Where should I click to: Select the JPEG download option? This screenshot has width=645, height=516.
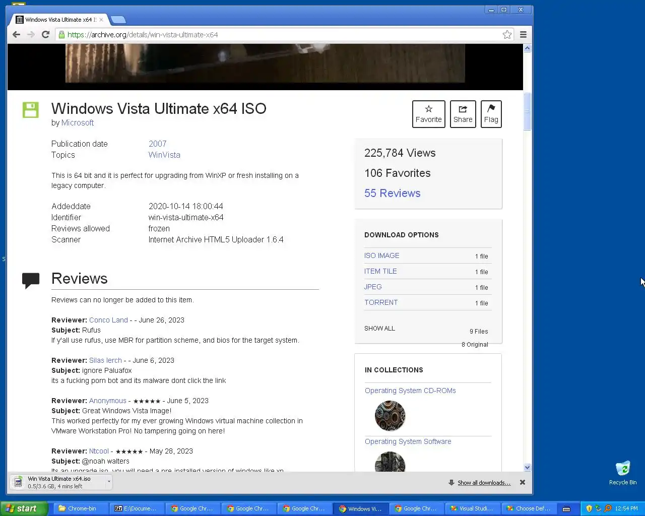coord(373,287)
